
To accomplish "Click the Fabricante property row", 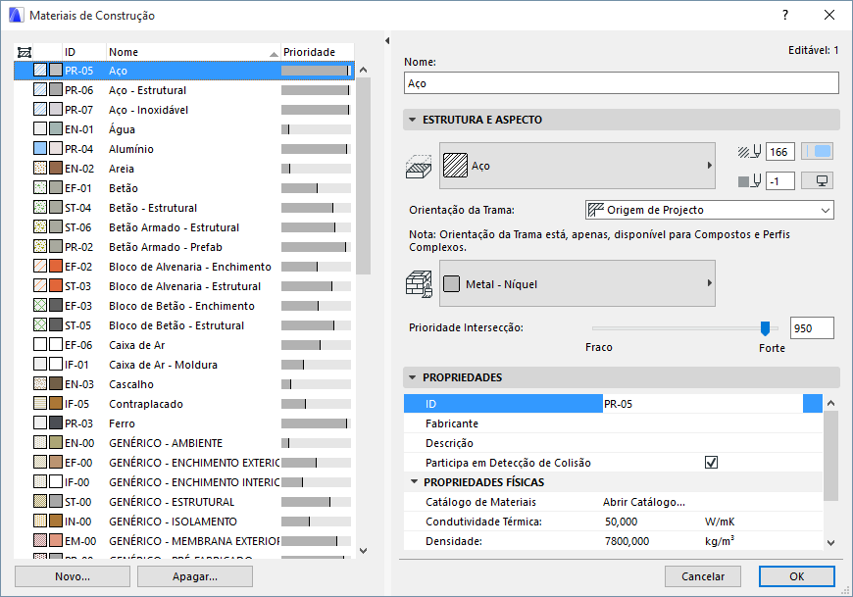I will (x=613, y=423).
